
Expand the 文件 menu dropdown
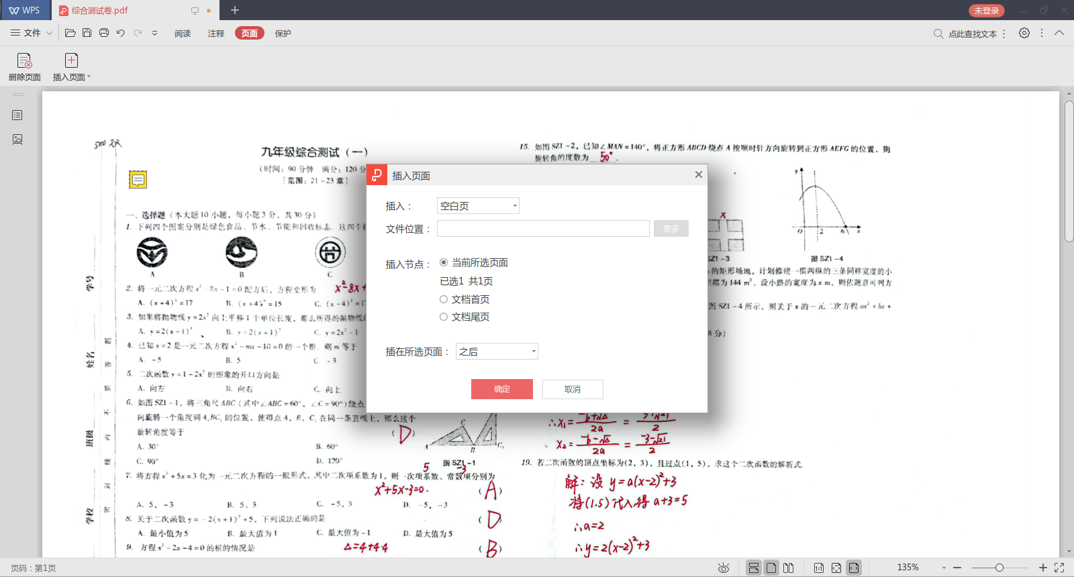point(31,33)
